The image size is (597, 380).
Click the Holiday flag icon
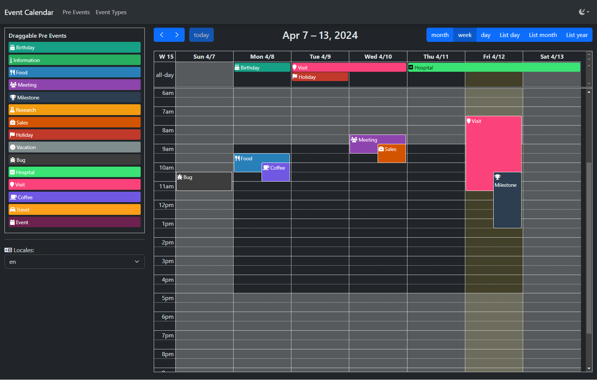click(x=12, y=135)
